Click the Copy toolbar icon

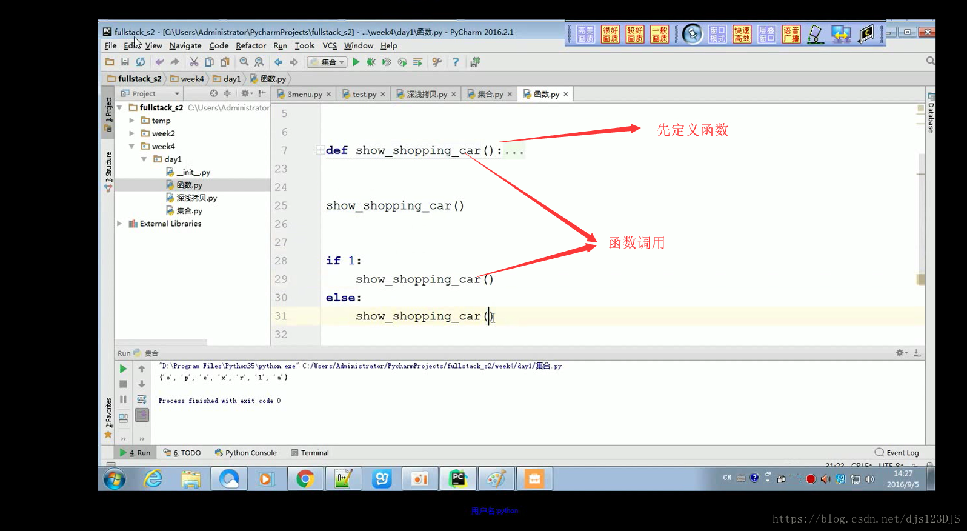pos(209,62)
